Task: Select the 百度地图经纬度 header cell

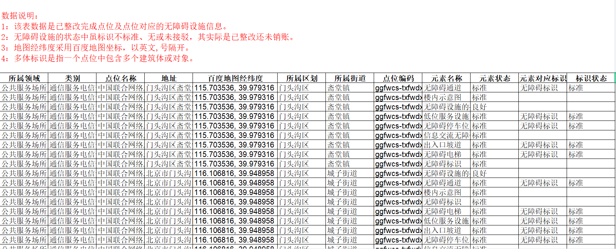Action: (235, 78)
